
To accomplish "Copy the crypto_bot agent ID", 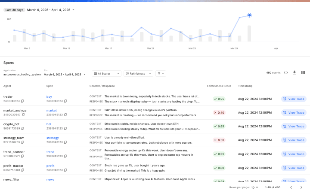I will click(x=22, y=128).
